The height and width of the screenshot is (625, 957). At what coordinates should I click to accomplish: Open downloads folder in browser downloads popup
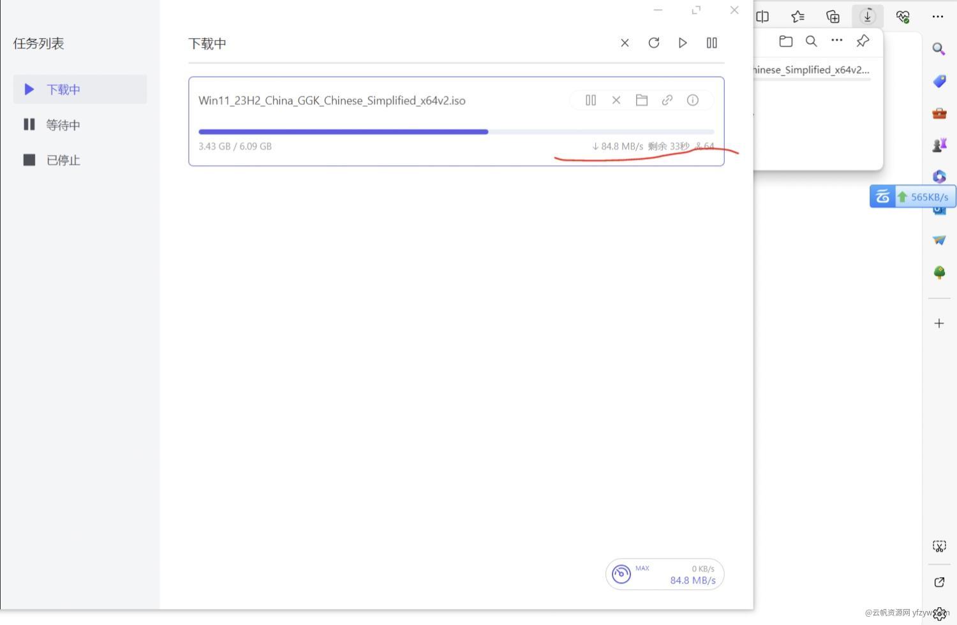click(786, 41)
